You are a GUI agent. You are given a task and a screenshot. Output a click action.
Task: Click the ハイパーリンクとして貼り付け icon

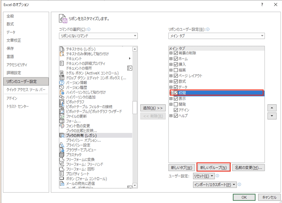tap(62, 92)
